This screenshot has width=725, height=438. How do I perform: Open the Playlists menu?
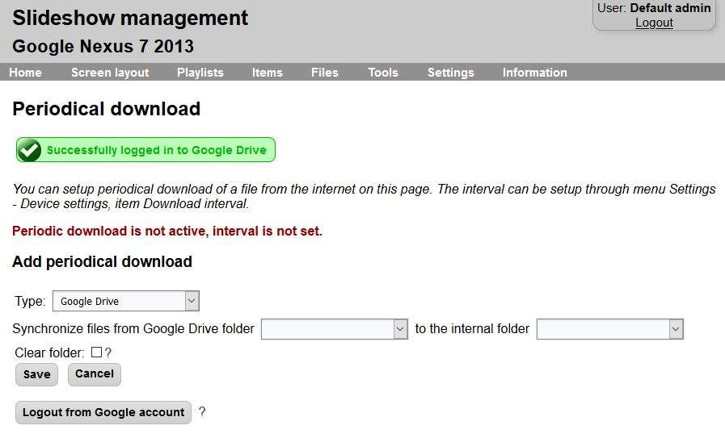pyautogui.click(x=200, y=73)
